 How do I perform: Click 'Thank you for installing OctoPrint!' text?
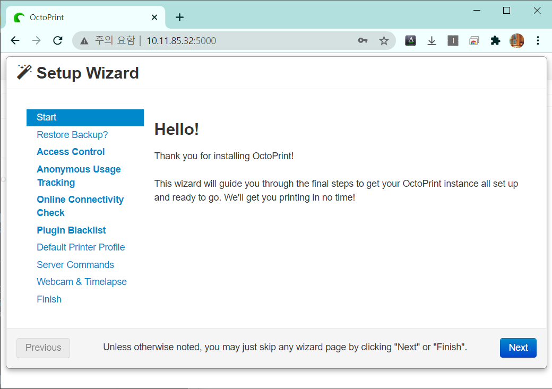[x=224, y=156]
